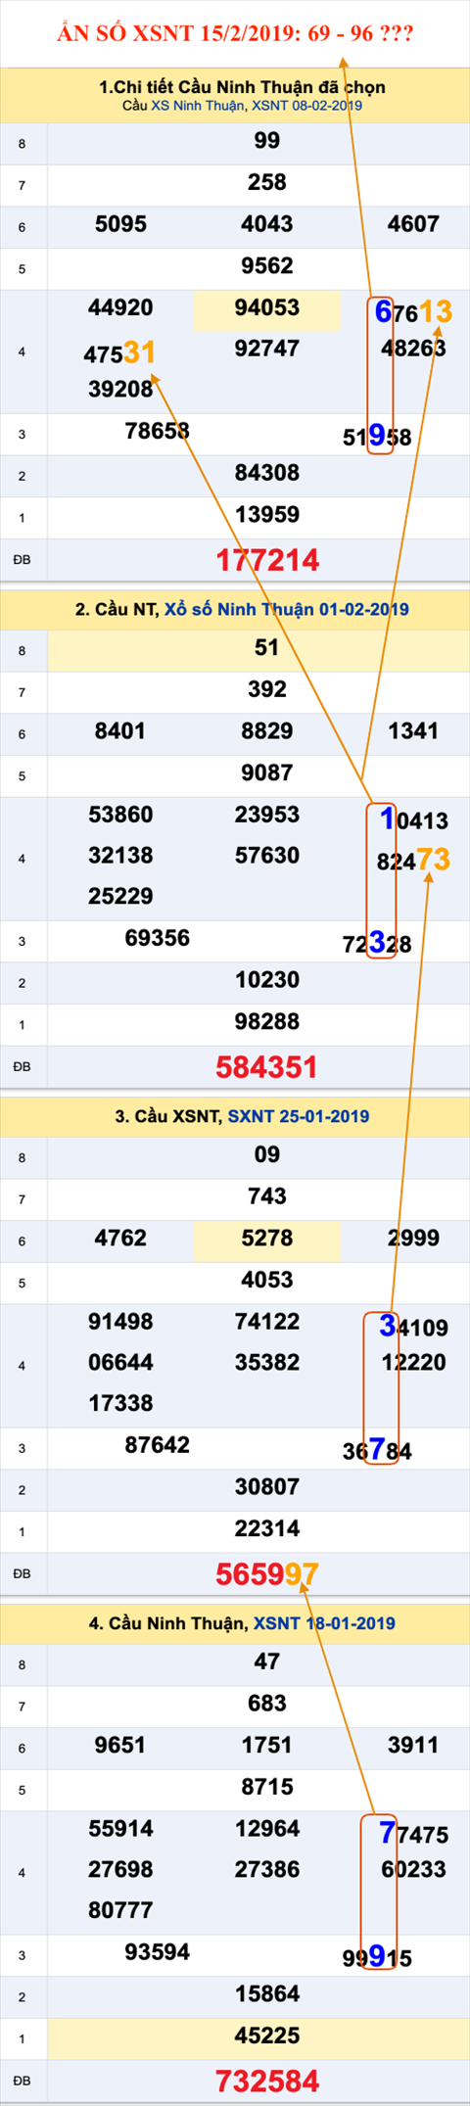Viewport: 470px width, 2106px height.
Task: Select the number 9087
Action: pyautogui.click(x=267, y=773)
